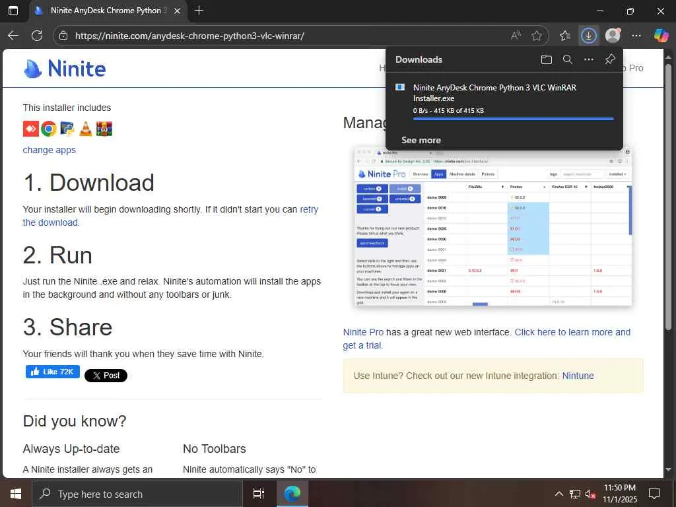Open the Favorites list icon
The width and height of the screenshot is (676, 507).
click(x=565, y=36)
